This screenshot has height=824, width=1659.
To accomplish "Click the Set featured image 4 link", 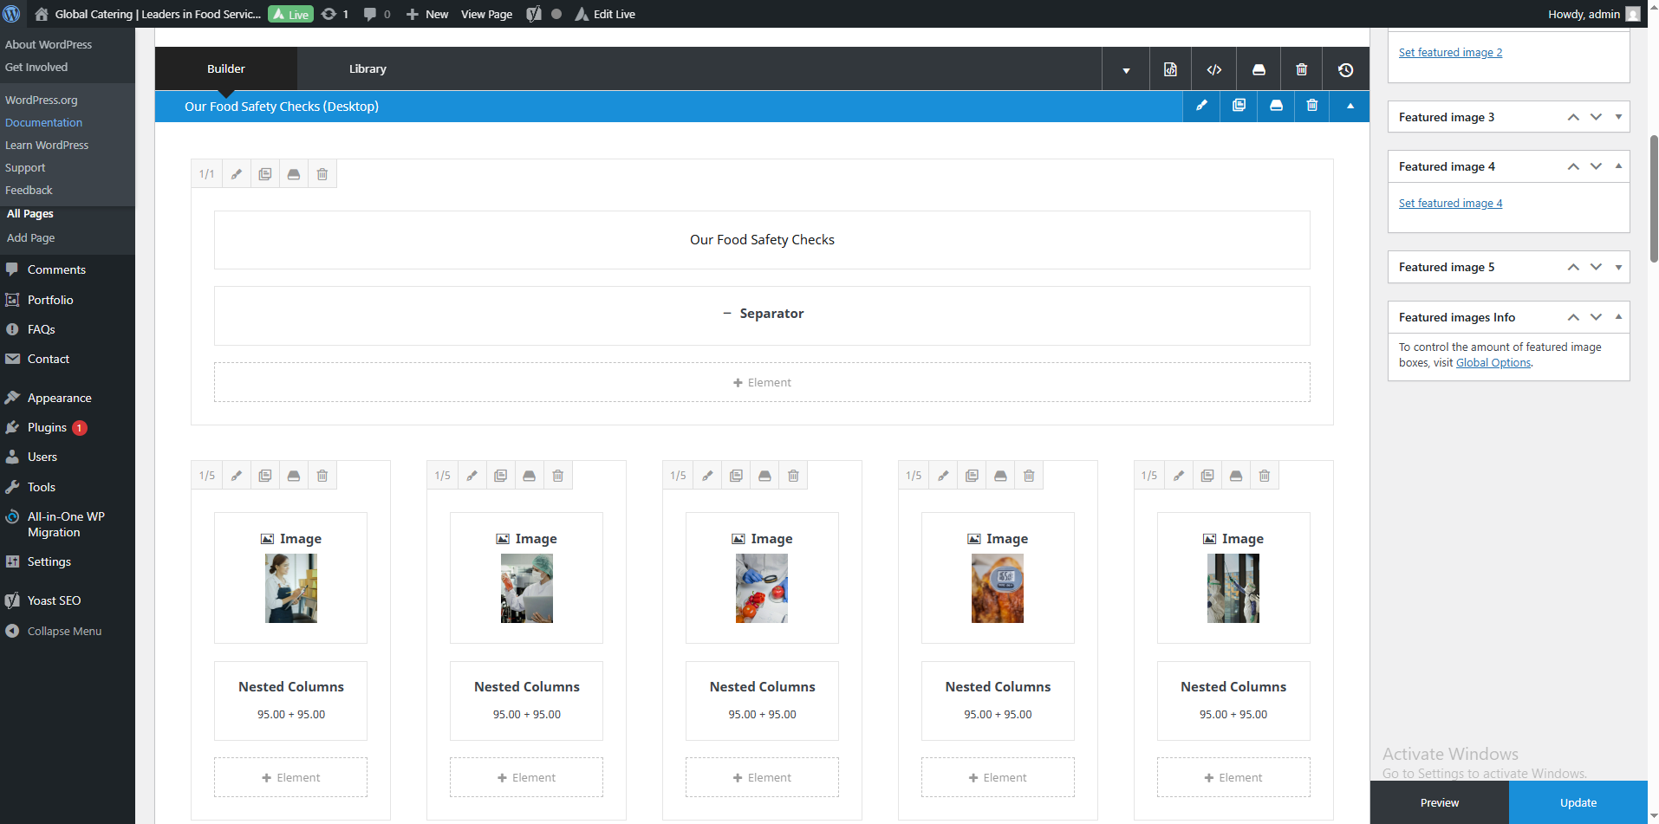I will point(1450,204).
